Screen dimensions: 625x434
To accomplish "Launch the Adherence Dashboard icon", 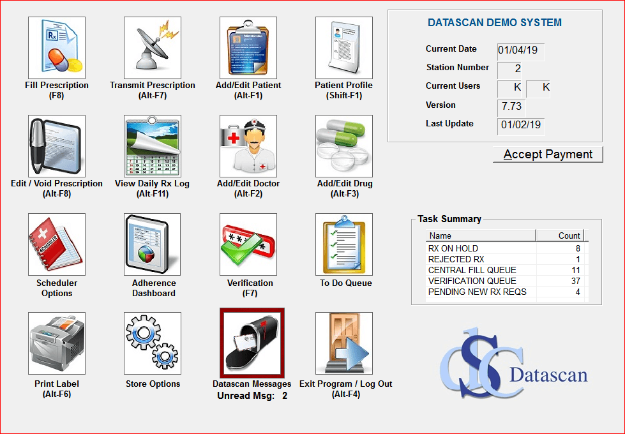I will (x=153, y=244).
